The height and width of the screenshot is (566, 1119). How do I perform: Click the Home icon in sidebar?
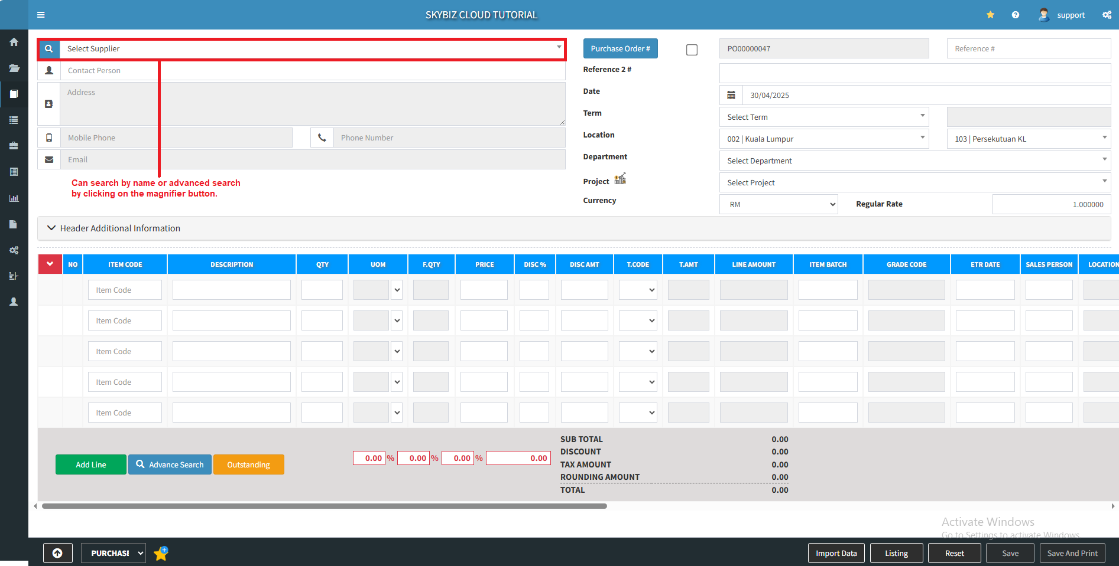point(14,42)
